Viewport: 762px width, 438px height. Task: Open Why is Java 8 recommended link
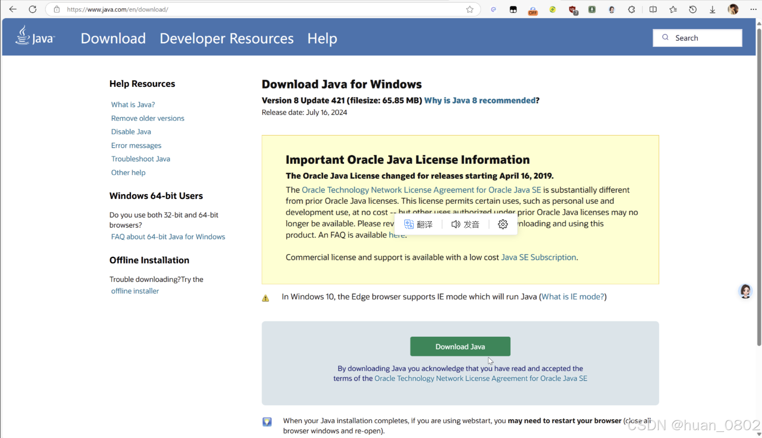[x=479, y=100]
